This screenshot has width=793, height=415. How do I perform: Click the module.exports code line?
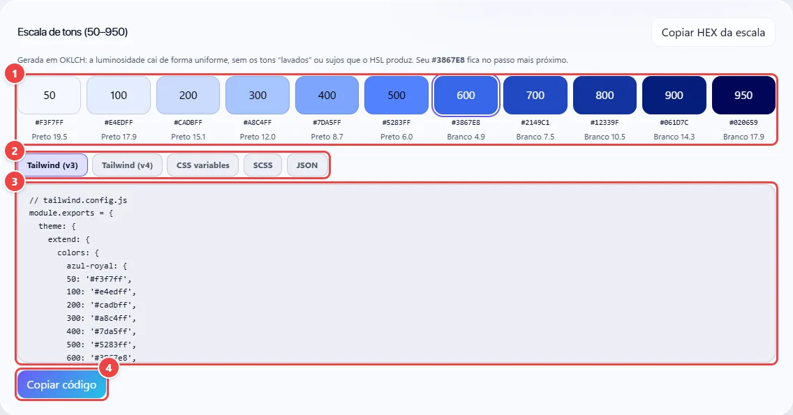coord(71,213)
